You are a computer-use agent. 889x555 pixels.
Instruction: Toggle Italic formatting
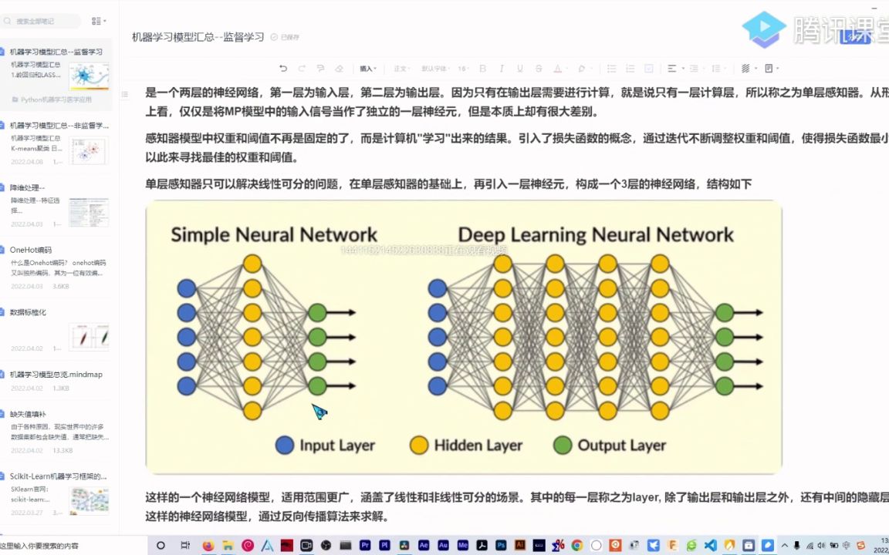tap(502, 69)
